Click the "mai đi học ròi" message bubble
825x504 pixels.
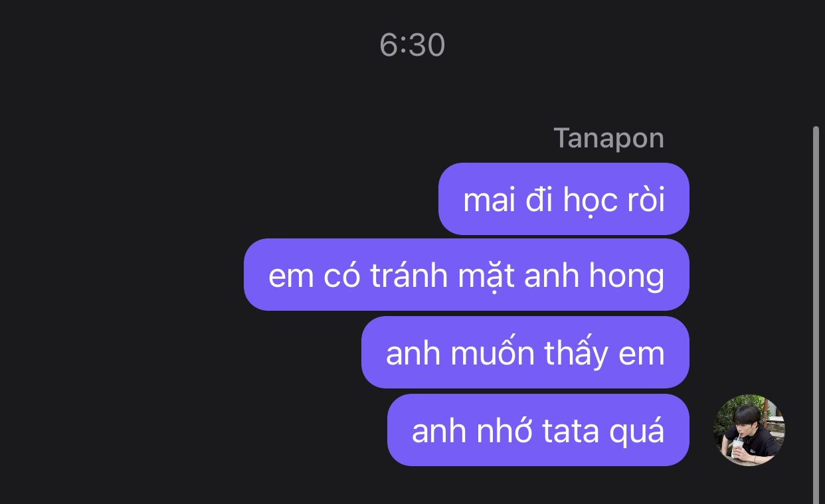pyautogui.click(x=564, y=199)
